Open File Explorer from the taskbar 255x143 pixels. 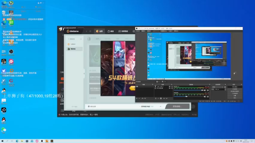click(22, 141)
